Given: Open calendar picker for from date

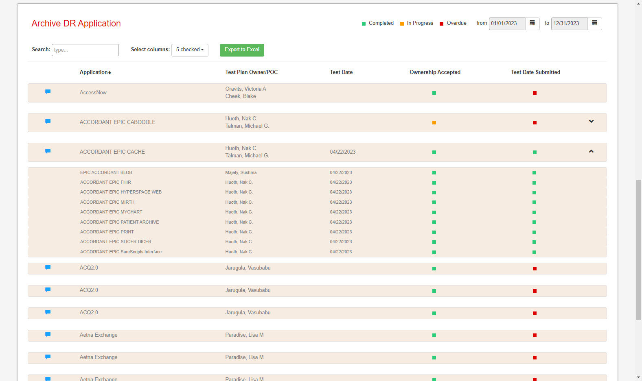Looking at the screenshot, I should coord(532,23).
